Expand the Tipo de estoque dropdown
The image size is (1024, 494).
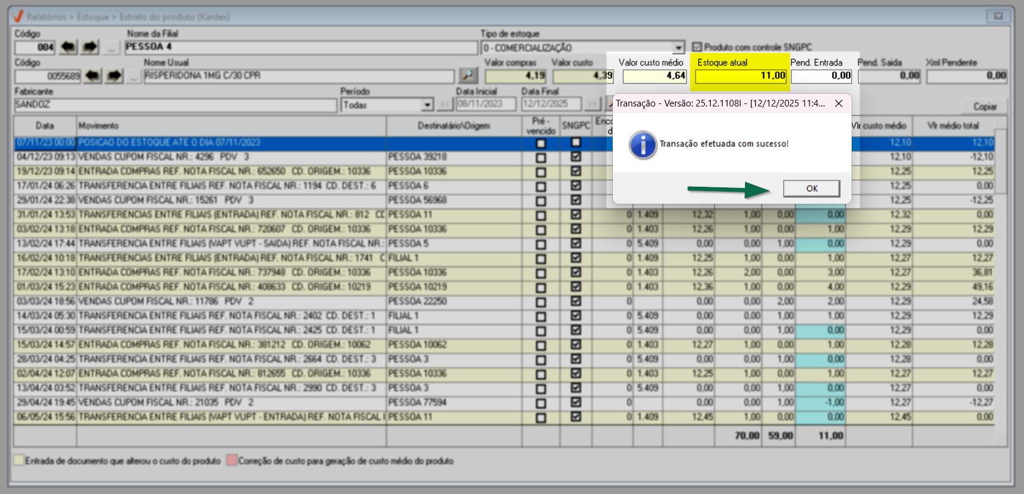click(678, 47)
